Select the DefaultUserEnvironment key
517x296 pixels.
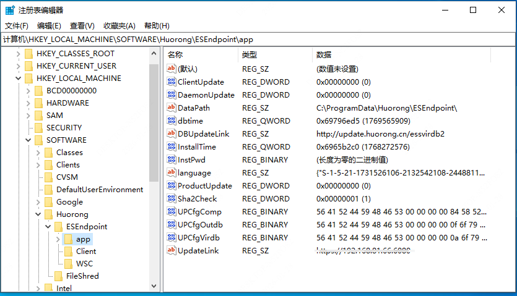100,190
